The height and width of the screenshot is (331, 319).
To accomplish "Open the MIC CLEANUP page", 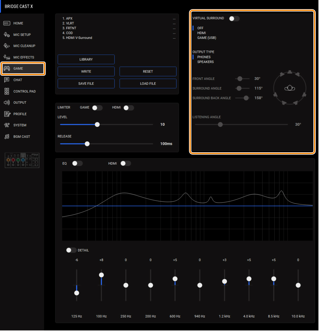I will pos(22,46).
